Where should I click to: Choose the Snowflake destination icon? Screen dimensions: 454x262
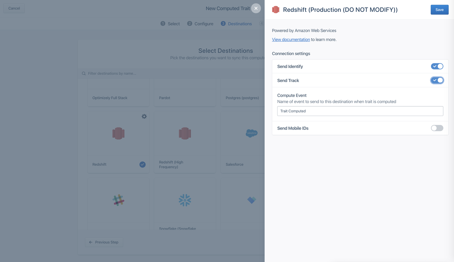(185, 200)
